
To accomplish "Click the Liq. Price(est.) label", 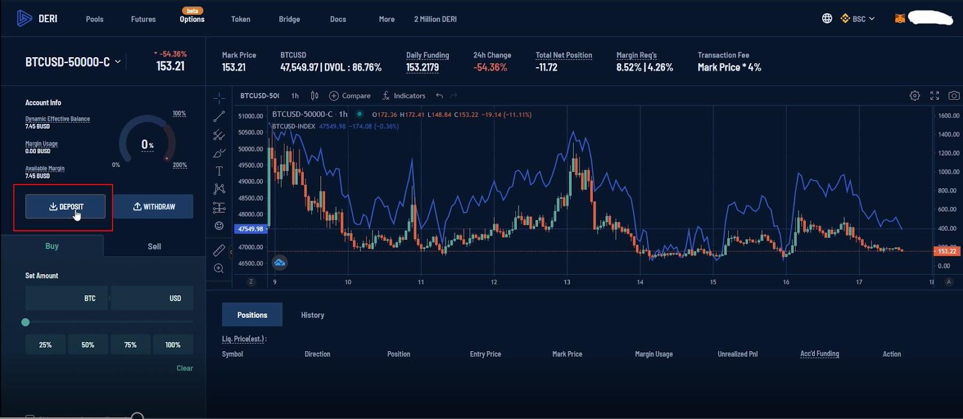I will click(244, 339).
